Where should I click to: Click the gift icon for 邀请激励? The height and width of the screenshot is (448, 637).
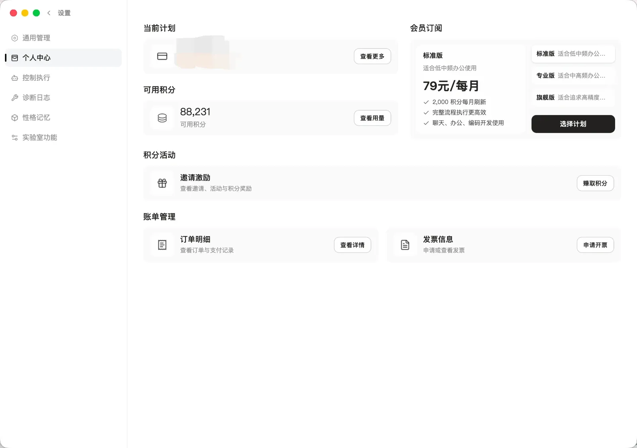tap(162, 183)
